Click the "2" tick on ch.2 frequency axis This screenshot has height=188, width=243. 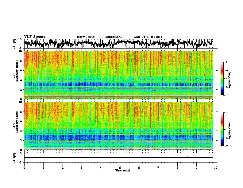pos(21,140)
